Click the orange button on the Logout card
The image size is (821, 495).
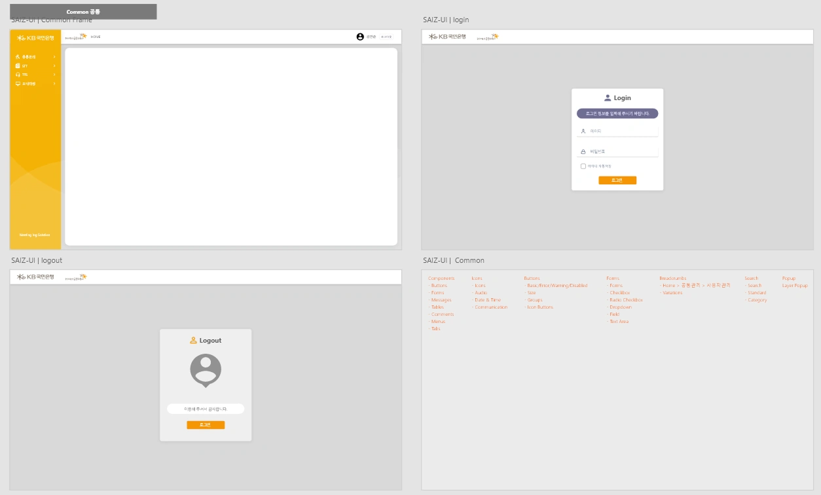pyautogui.click(x=206, y=425)
